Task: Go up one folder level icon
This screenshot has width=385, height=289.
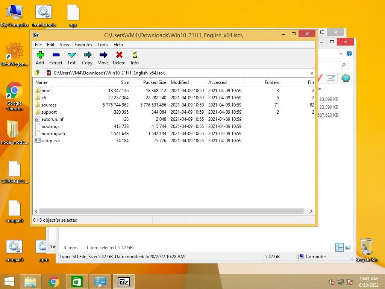Action: tap(37, 73)
